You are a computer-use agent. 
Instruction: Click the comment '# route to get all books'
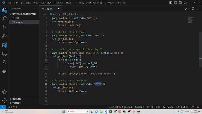pyautogui.click(x=68, y=32)
